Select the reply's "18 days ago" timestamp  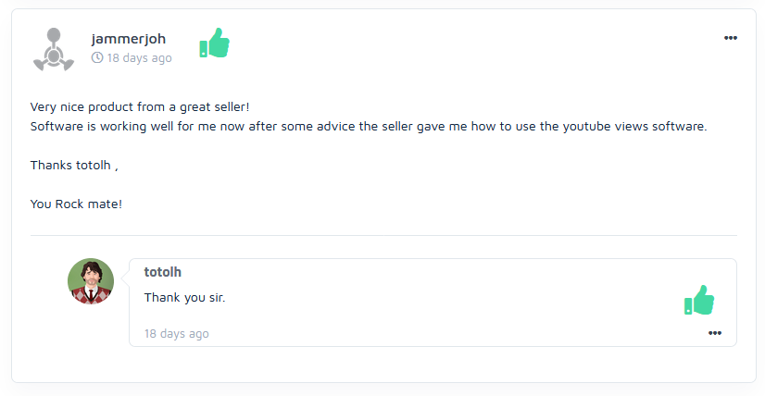(177, 333)
